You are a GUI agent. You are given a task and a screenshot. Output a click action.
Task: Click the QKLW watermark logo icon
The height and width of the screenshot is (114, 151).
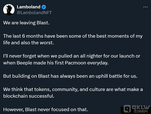tap(127, 109)
